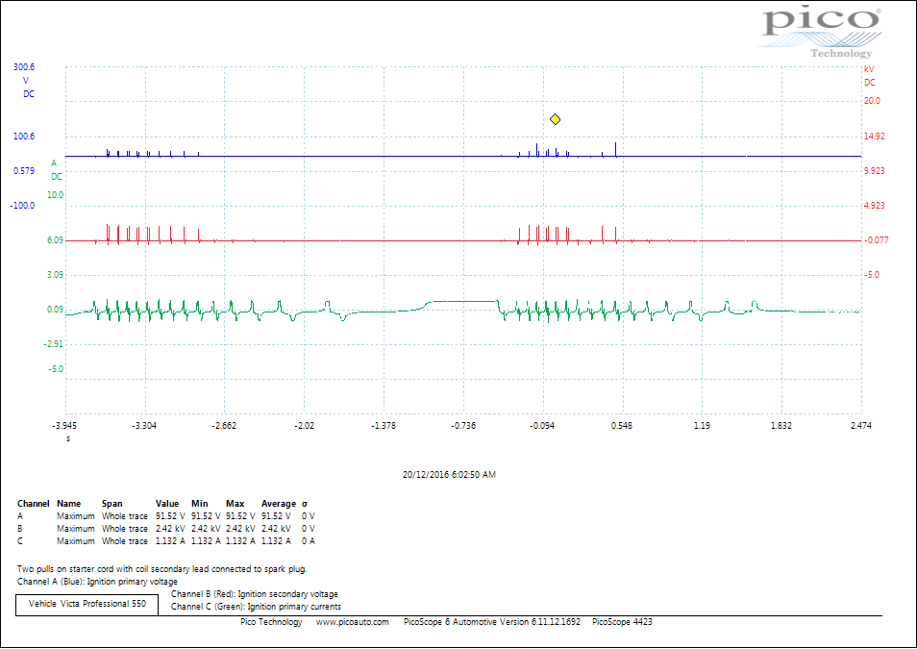
Task: Click the Two pulls on starter cord note
Action: click(x=162, y=569)
